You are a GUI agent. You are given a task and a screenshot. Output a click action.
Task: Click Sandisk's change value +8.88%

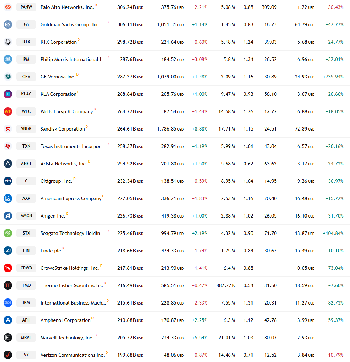click(200, 129)
